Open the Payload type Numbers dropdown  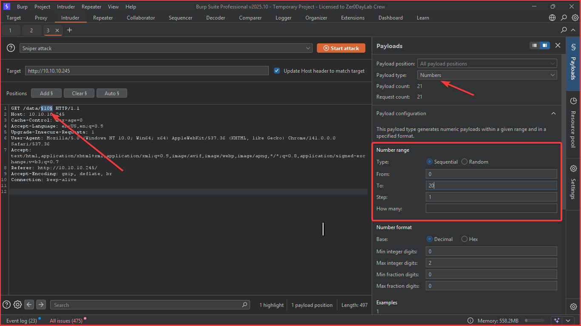click(487, 75)
